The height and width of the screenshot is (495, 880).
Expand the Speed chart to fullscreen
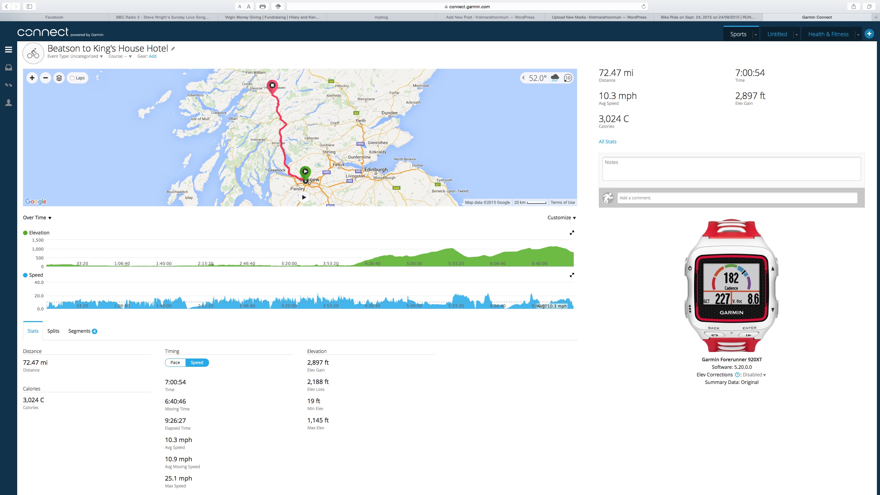click(572, 275)
